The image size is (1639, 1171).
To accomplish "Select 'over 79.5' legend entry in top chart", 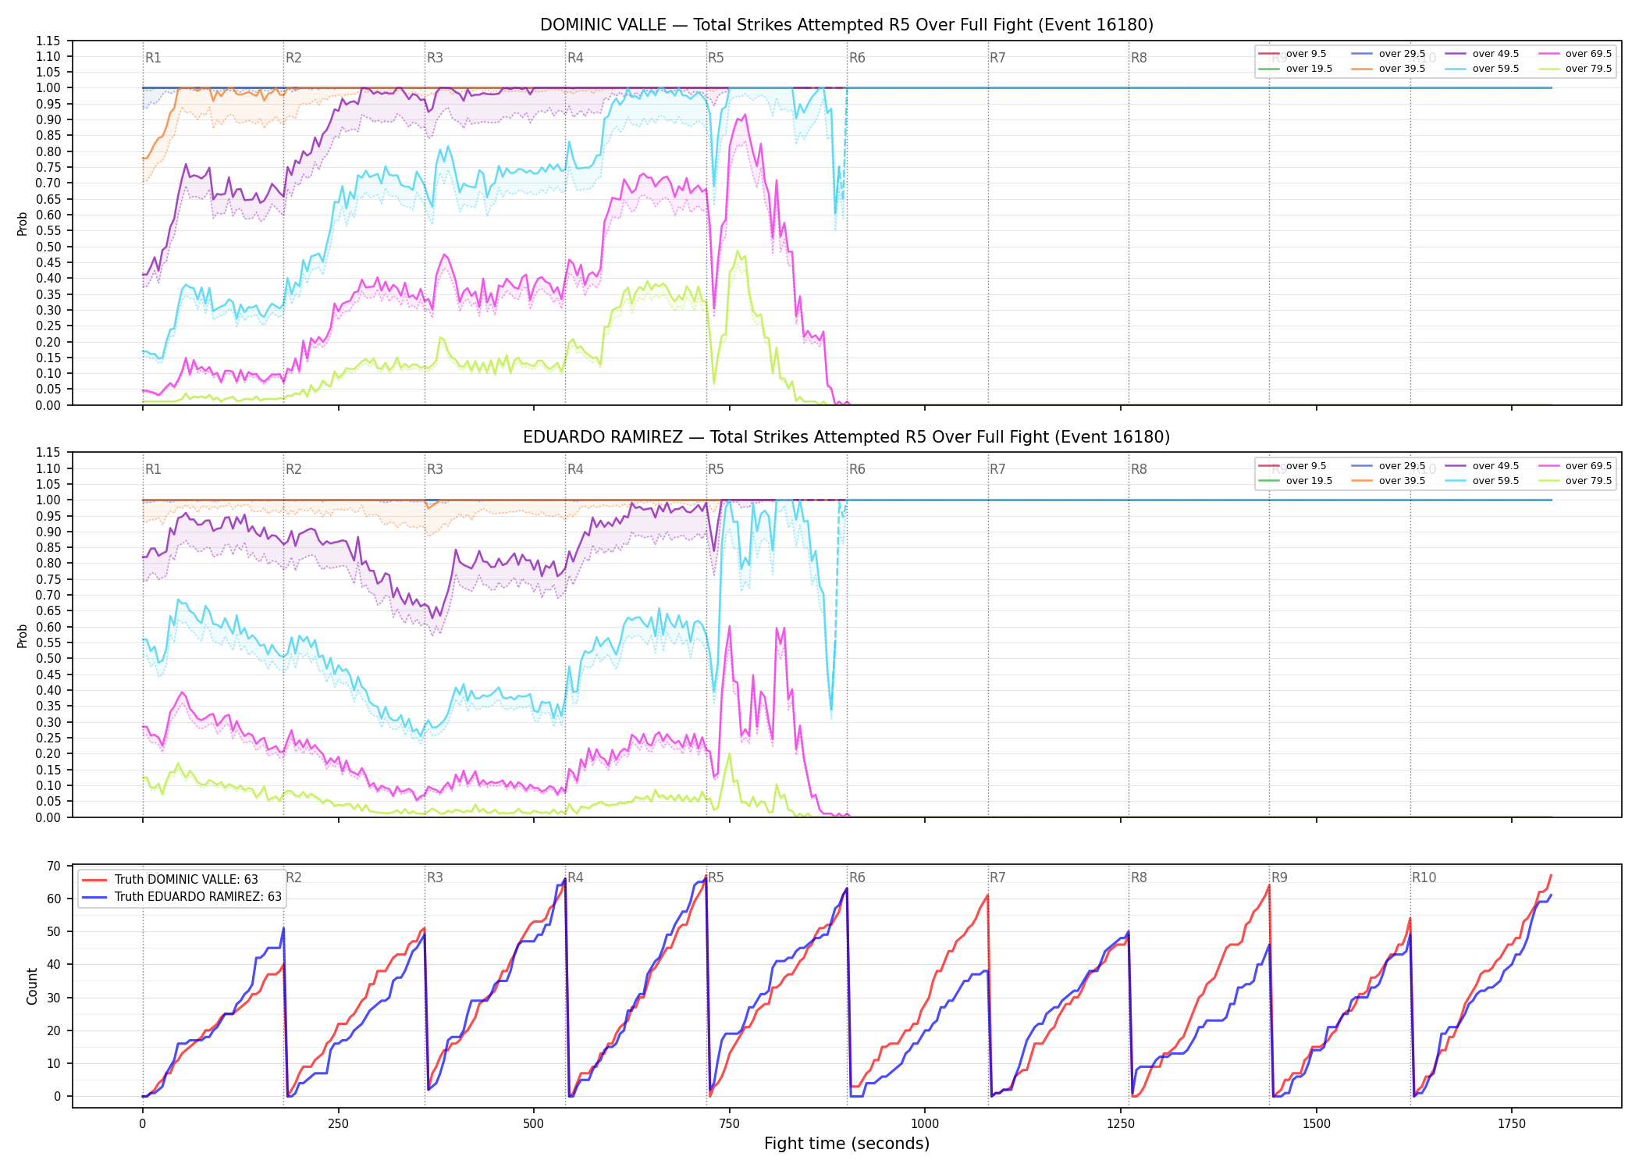I will 1575,69.
